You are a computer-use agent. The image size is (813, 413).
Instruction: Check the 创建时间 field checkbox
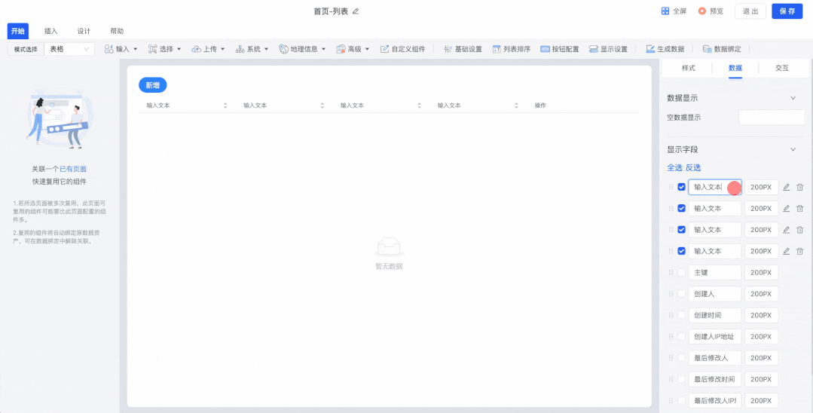[x=681, y=315]
